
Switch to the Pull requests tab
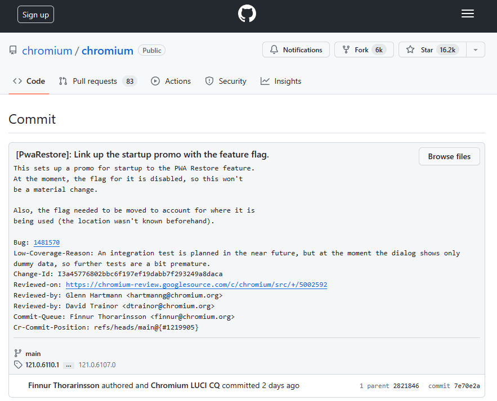click(x=97, y=81)
